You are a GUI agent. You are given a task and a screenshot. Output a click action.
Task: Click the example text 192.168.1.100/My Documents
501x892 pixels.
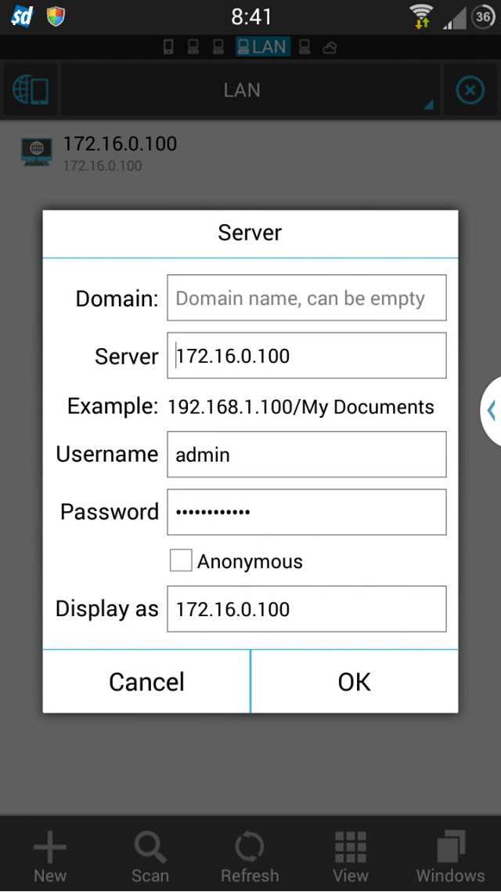pyautogui.click(x=301, y=407)
